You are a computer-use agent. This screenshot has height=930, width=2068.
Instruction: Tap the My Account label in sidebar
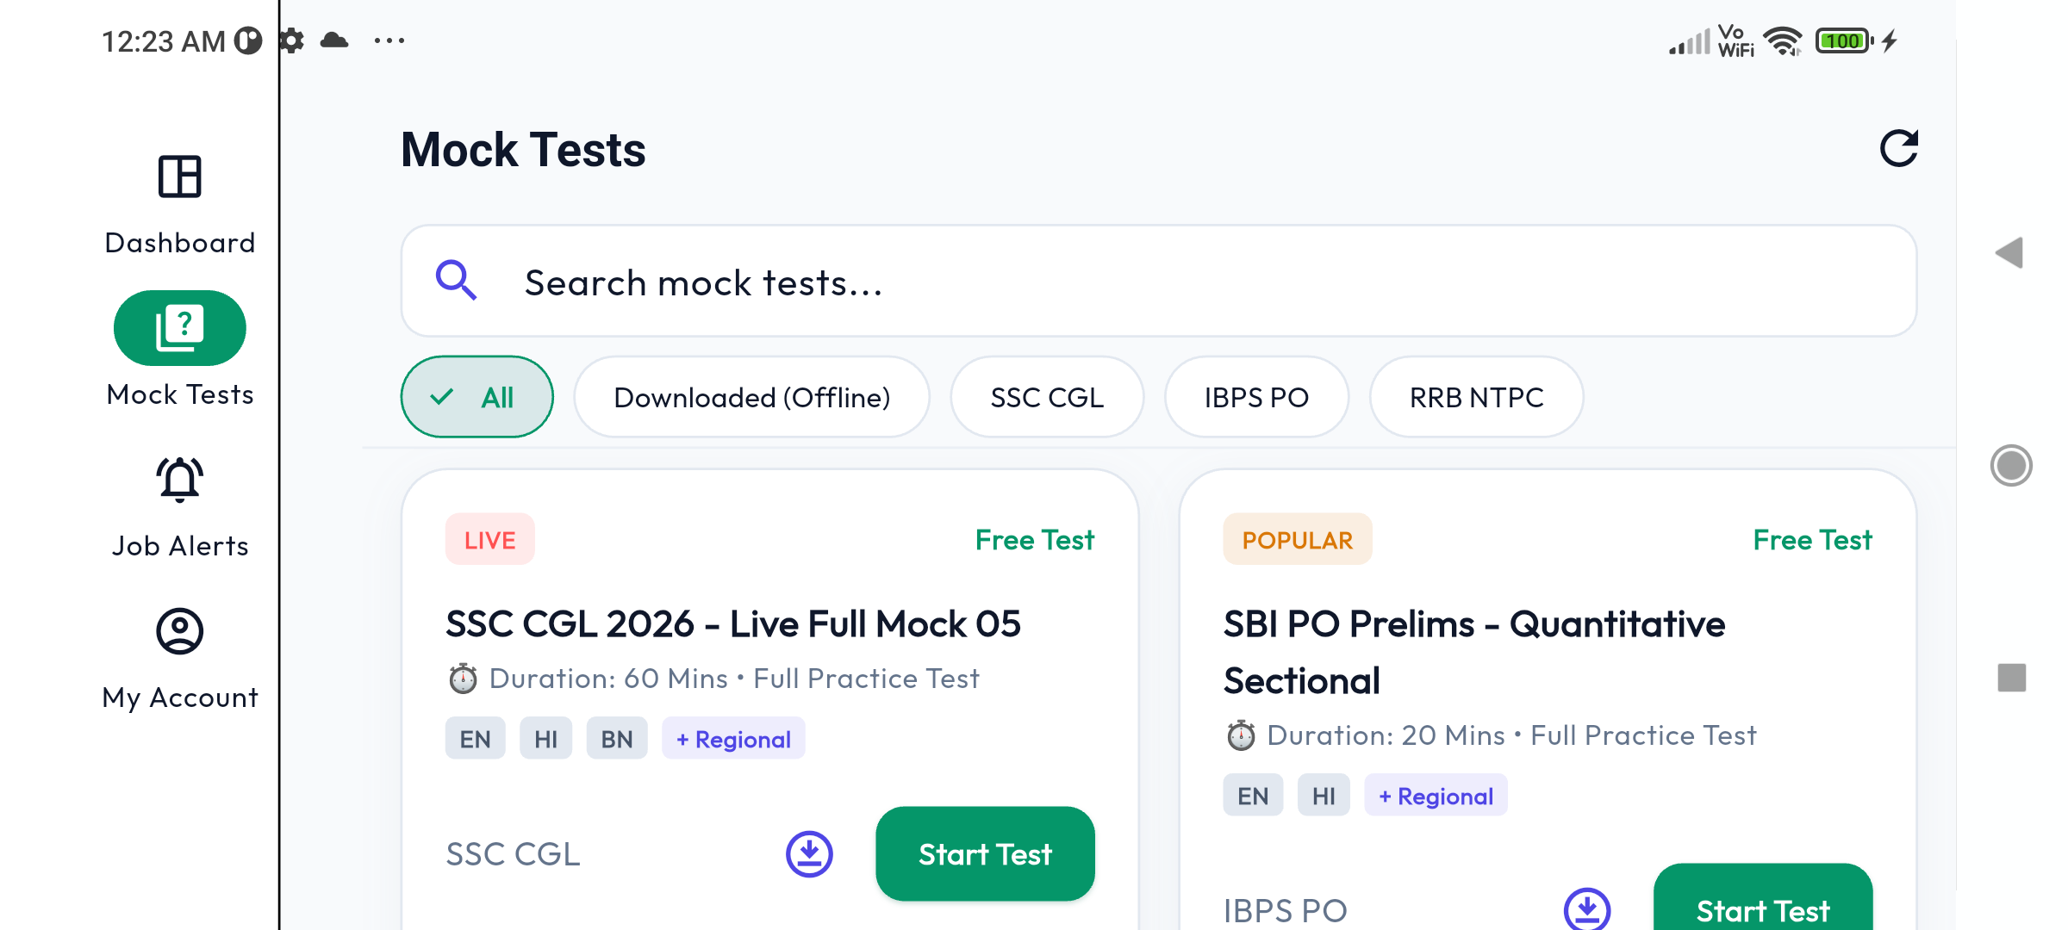pyautogui.click(x=179, y=697)
